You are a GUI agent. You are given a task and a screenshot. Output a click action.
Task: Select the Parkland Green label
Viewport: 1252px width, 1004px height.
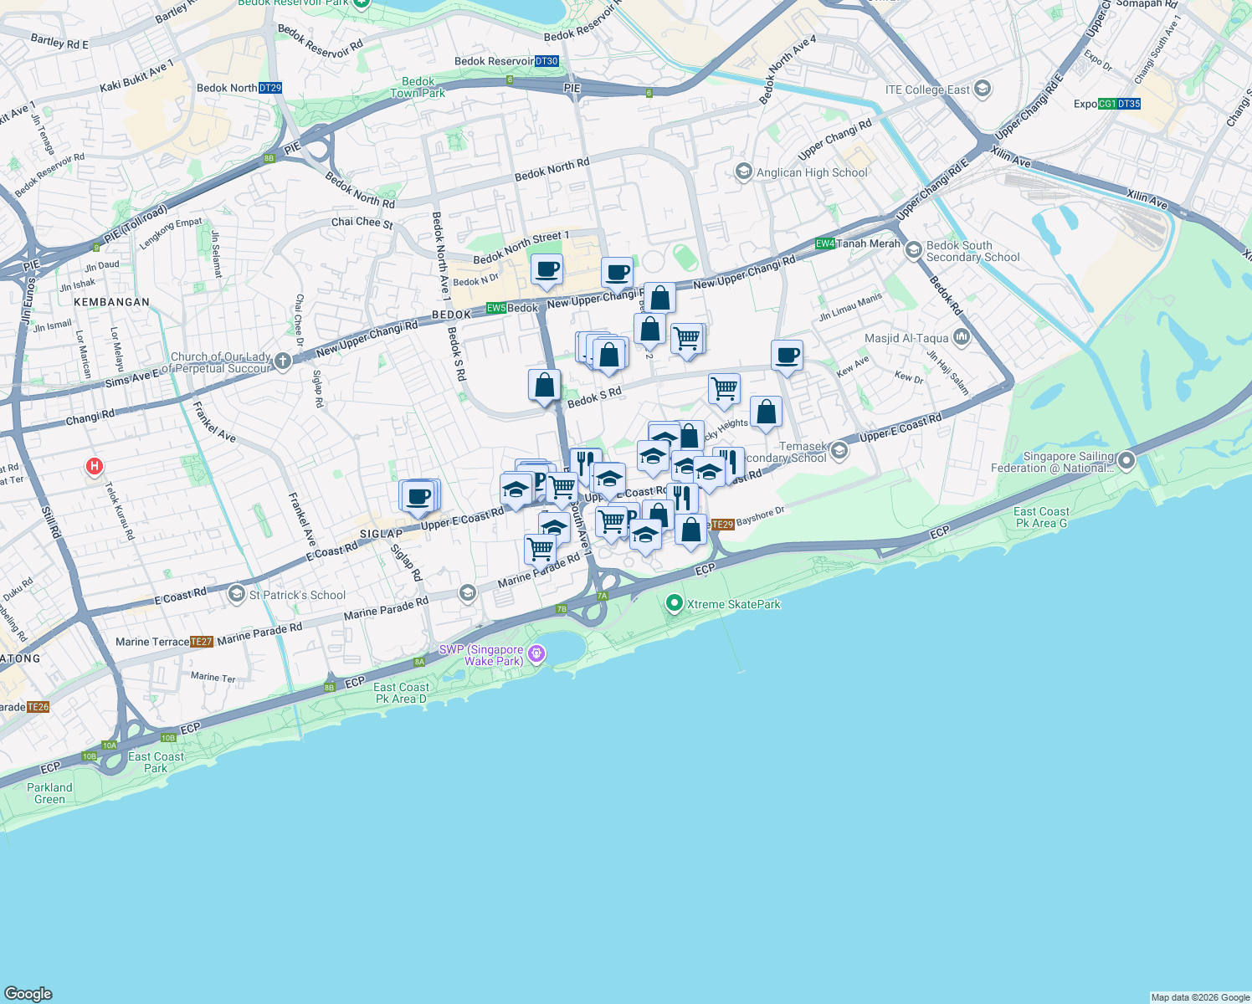49,793
